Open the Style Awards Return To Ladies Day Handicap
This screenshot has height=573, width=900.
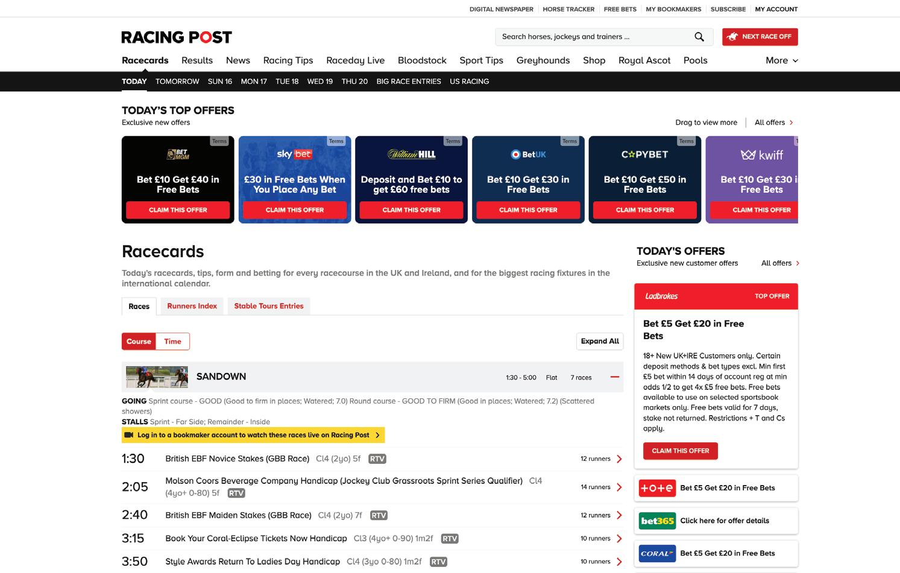click(x=253, y=562)
